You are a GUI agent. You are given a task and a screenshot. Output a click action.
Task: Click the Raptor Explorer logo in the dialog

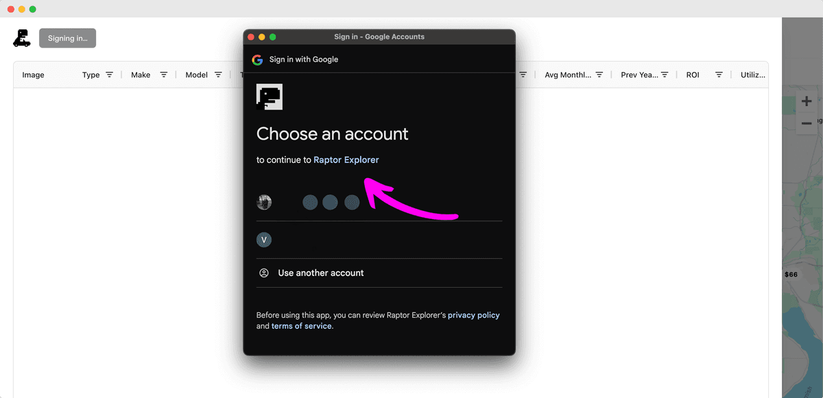(x=269, y=97)
